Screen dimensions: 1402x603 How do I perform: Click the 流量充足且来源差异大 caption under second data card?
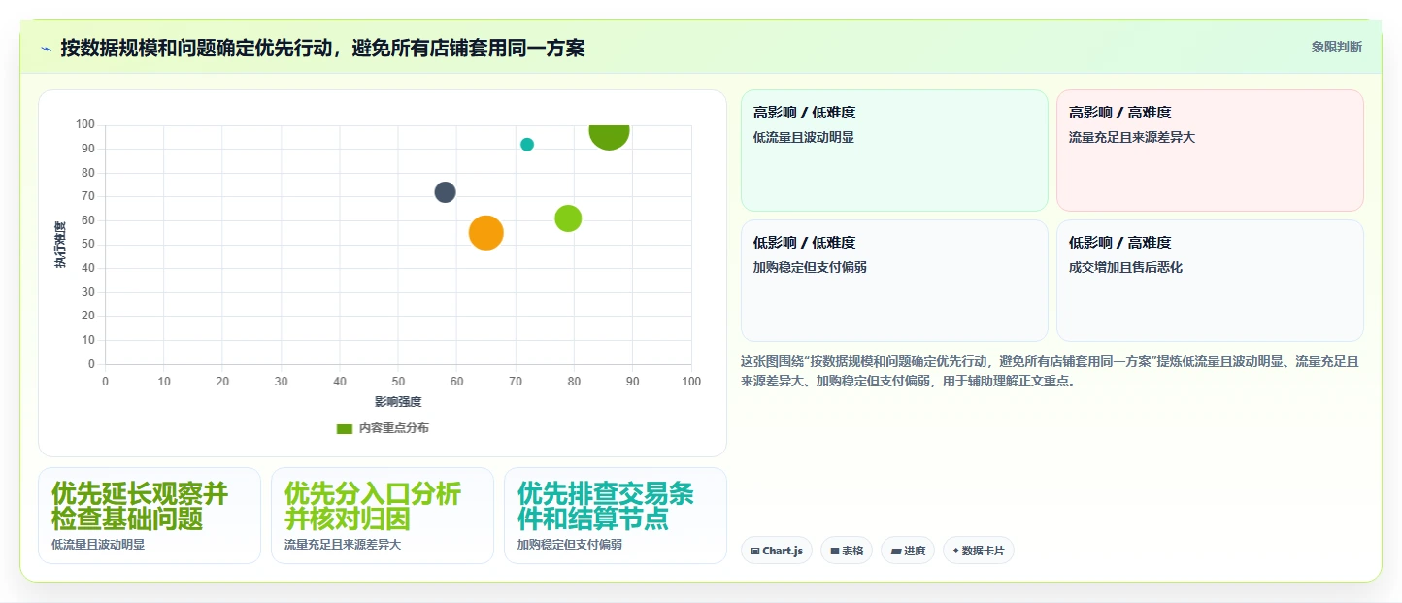(x=343, y=545)
